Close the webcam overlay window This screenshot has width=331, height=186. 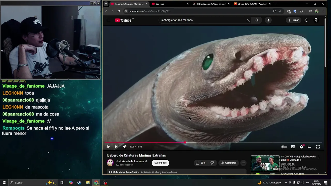coord(98,3)
